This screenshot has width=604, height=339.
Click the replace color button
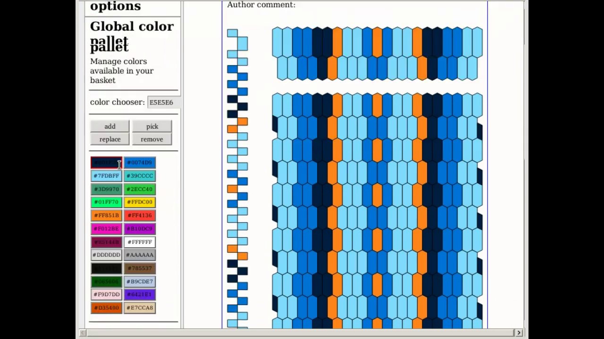(x=110, y=139)
